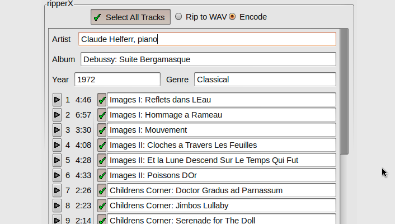
Task: Choose the Rip to WAV option
Action: click(179, 17)
